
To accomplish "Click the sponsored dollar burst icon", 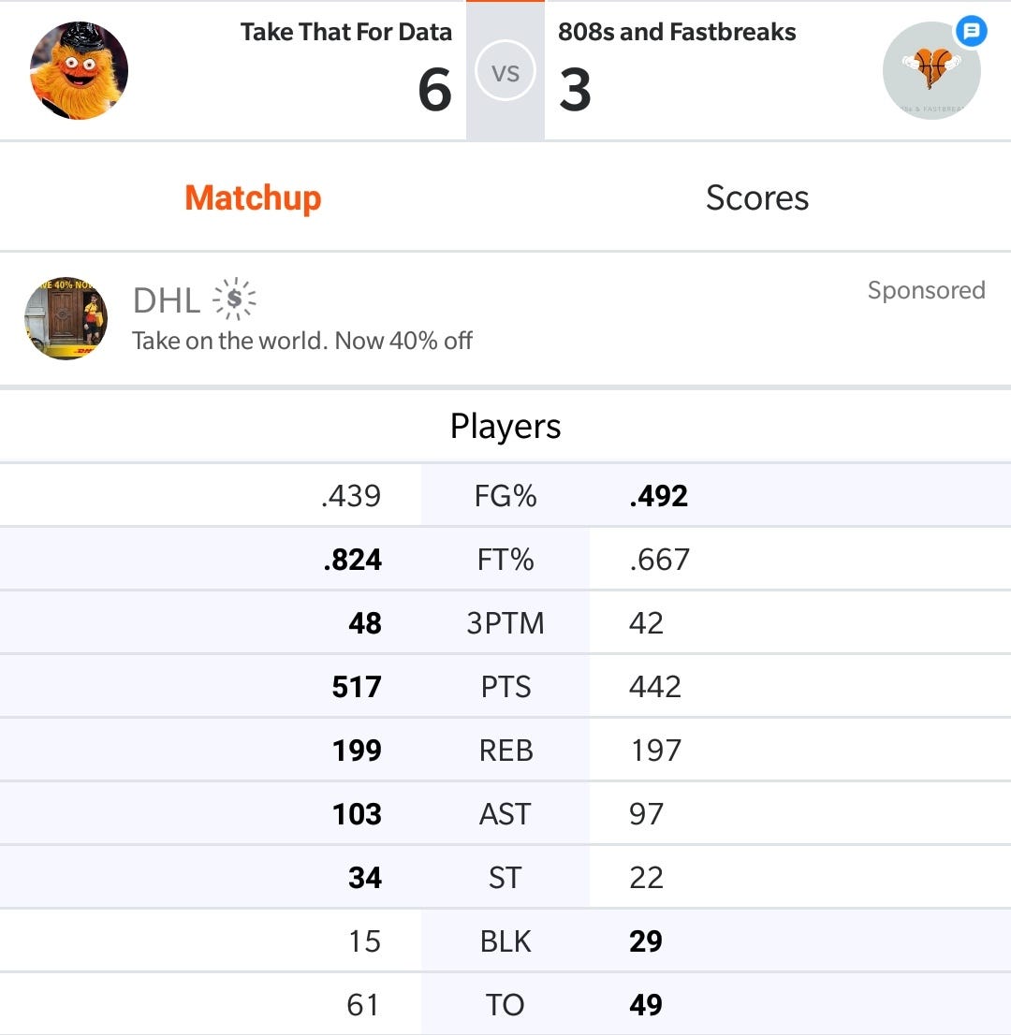I will tap(234, 299).
